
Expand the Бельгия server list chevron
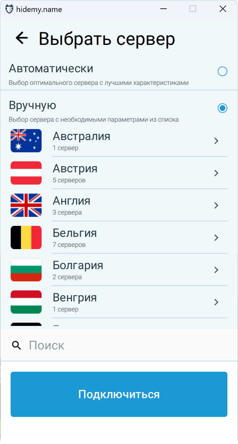coord(216,237)
